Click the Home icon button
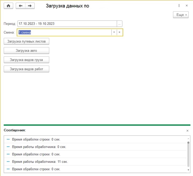The width and height of the screenshot is (193, 176). 8,6
